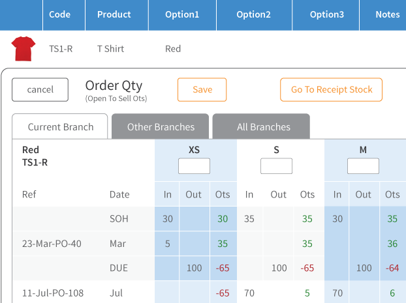Click the cancel button
The width and height of the screenshot is (406, 303).
coord(40,90)
